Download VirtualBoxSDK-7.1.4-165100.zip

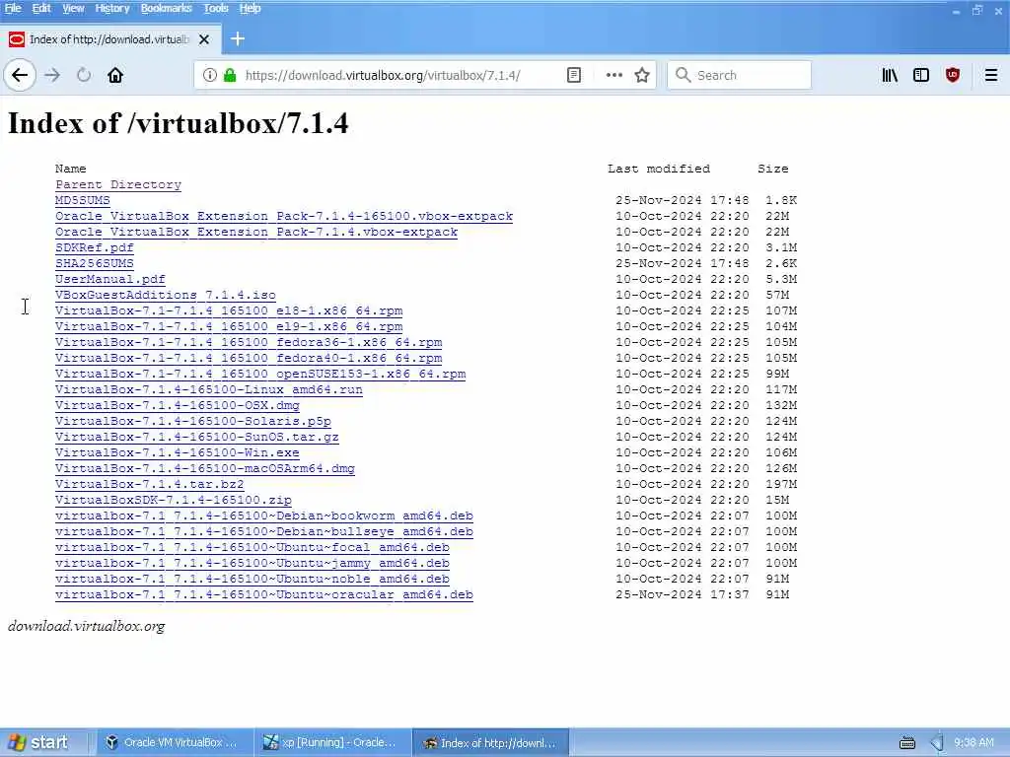174,500
